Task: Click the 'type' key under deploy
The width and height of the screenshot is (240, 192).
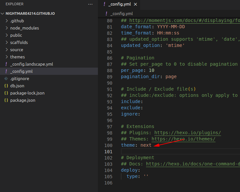Action: tap(132, 177)
